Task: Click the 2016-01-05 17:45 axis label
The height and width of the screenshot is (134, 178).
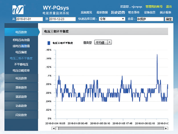Action: tap(122, 123)
